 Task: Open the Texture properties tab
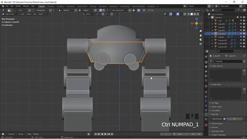tap(206, 125)
